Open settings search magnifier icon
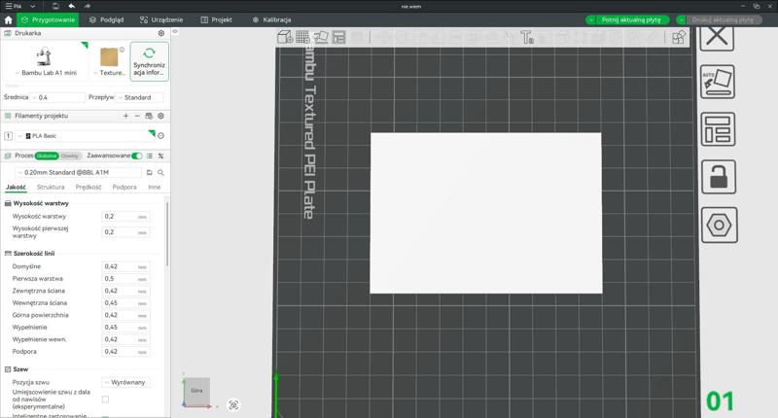This screenshot has height=418, width=778. pyautogui.click(x=160, y=173)
